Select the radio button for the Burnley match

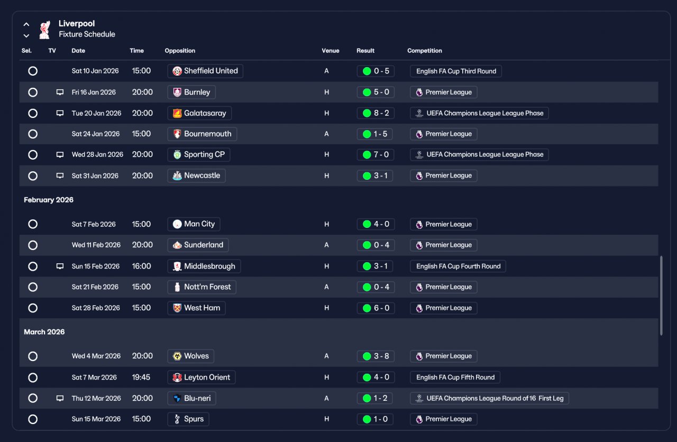[x=33, y=92]
